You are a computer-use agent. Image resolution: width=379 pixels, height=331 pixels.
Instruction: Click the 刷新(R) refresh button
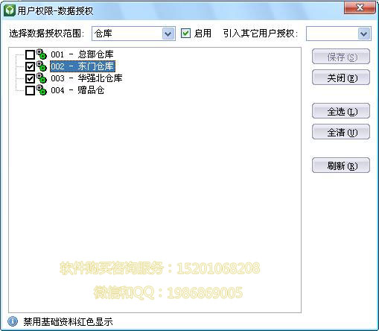[341, 165]
